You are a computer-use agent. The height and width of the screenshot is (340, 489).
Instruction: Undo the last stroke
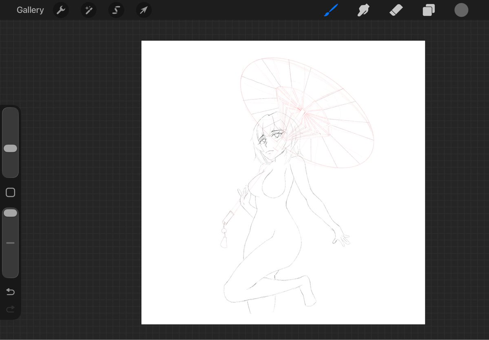[10, 292]
